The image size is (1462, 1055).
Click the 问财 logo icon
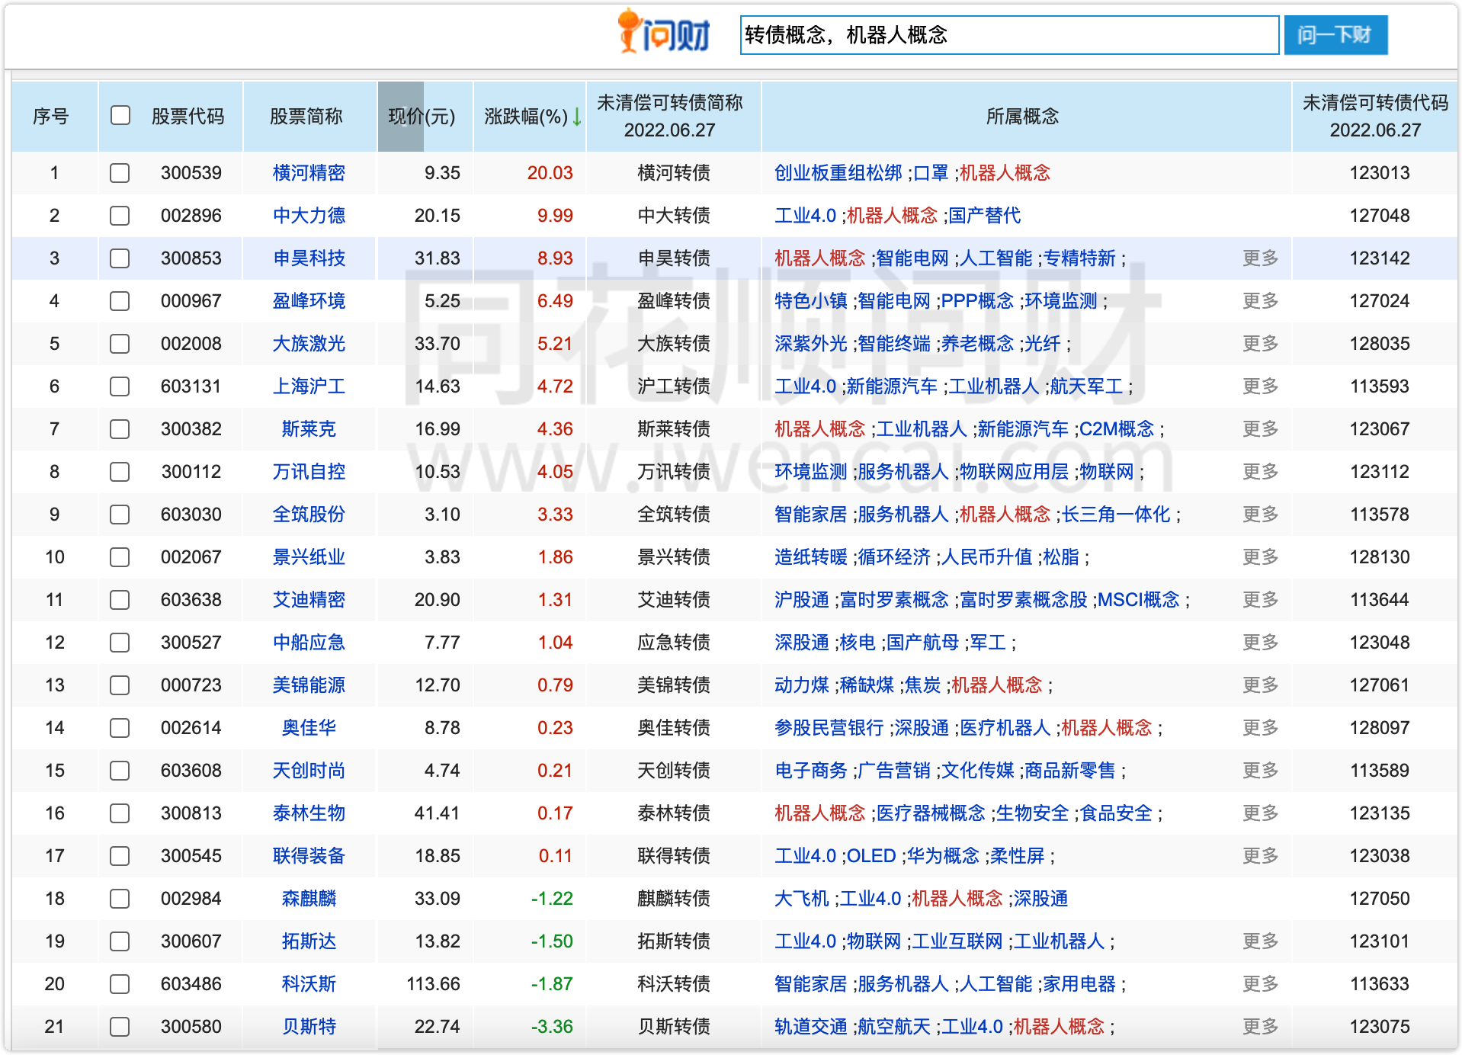[663, 32]
